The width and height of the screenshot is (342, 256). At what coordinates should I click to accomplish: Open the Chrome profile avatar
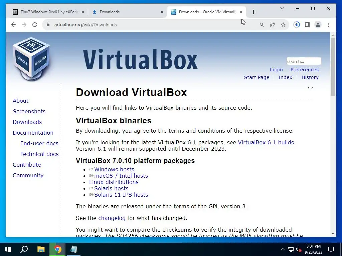(x=318, y=25)
